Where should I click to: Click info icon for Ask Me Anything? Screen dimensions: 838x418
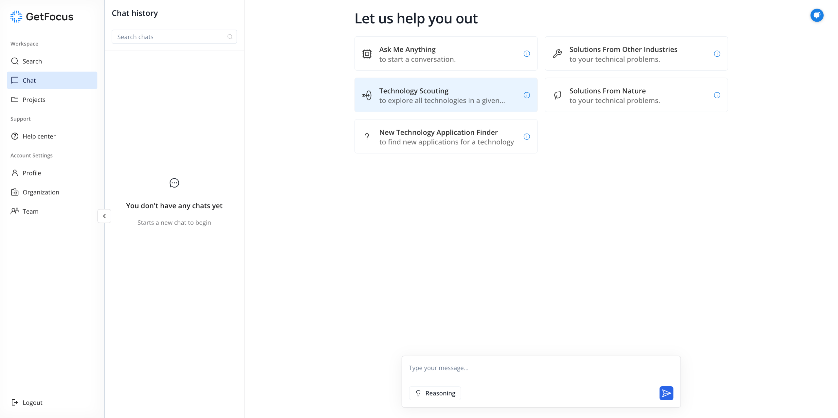(527, 54)
